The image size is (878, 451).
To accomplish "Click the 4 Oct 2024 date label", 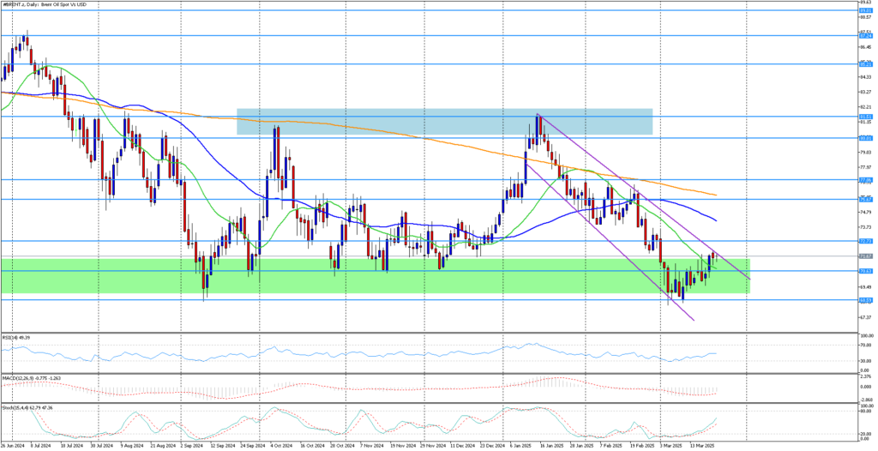I will click(x=280, y=446).
